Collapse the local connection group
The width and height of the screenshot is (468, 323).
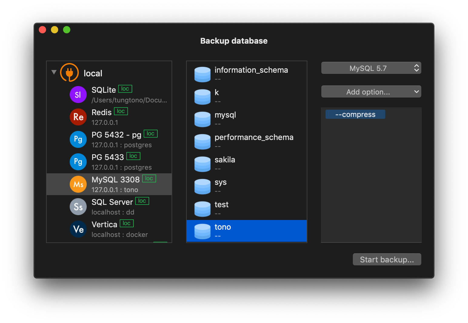coord(54,72)
